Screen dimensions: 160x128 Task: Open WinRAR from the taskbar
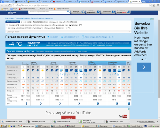coord(73,126)
